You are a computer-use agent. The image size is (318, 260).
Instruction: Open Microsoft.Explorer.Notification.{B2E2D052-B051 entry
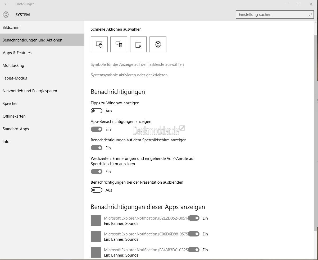[146, 218]
